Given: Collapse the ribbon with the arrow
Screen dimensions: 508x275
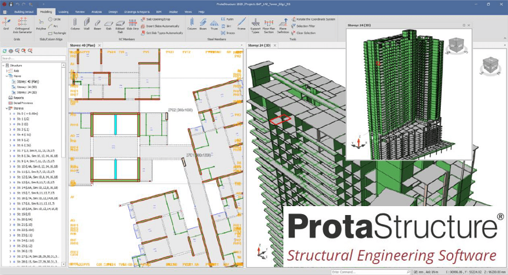Looking at the screenshot, I should (x=504, y=38).
